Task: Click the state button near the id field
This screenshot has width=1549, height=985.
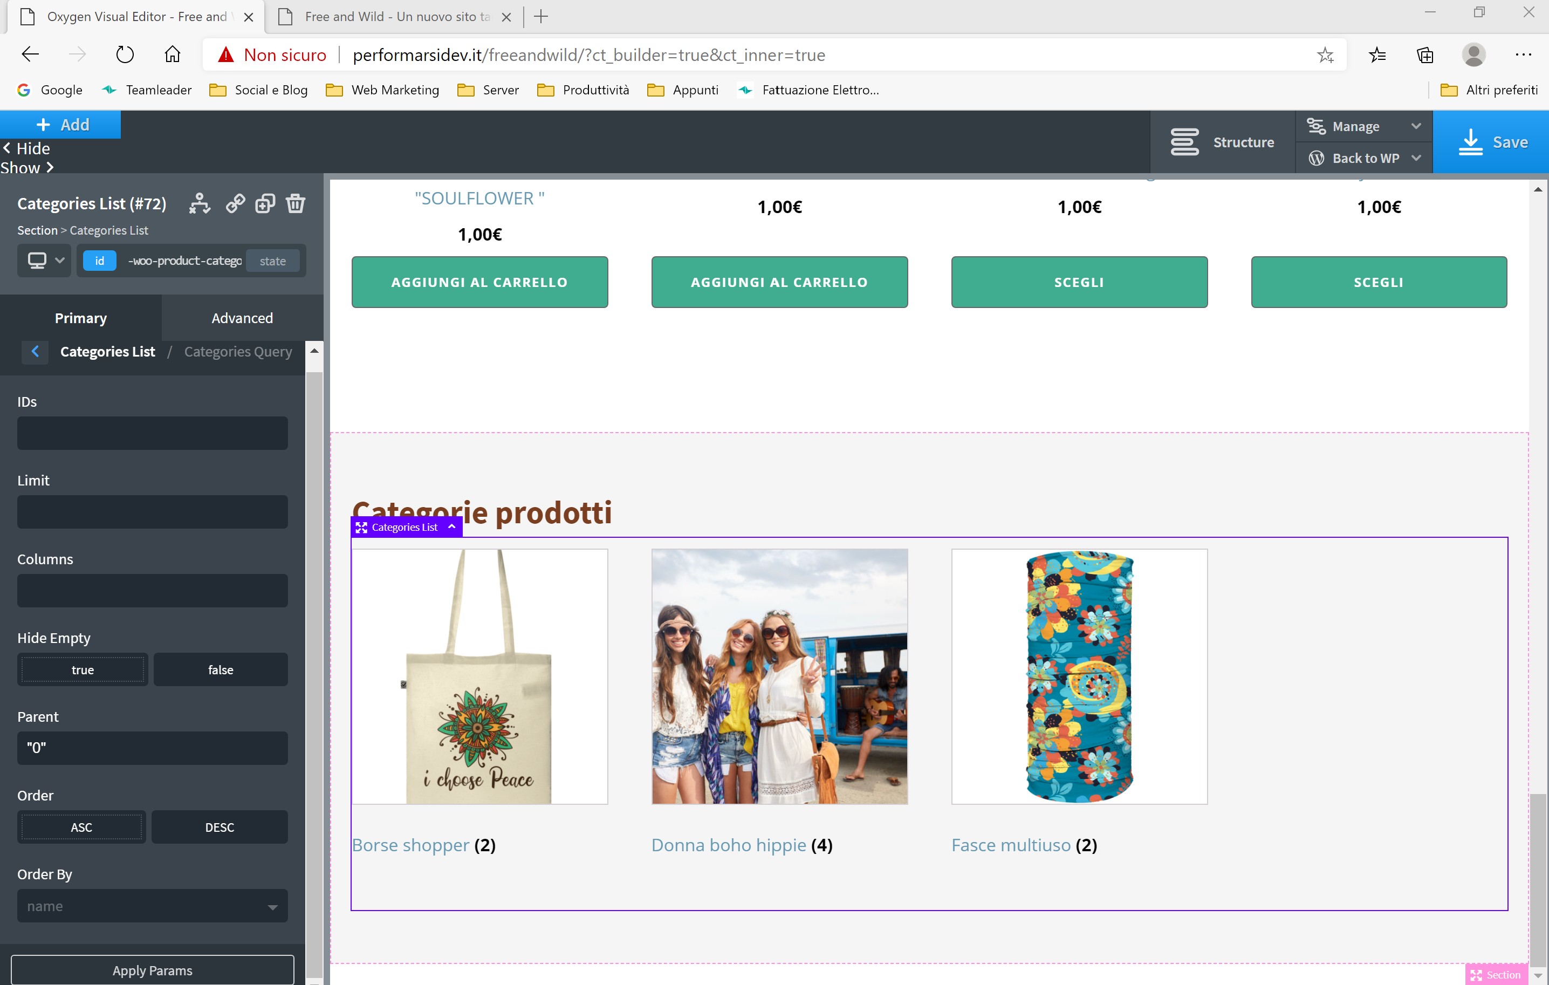Action: pyautogui.click(x=272, y=261)
